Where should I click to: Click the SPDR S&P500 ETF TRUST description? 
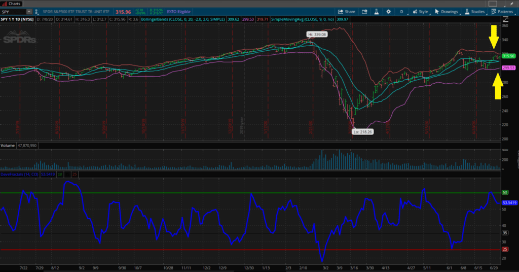[x=76, y=12]
